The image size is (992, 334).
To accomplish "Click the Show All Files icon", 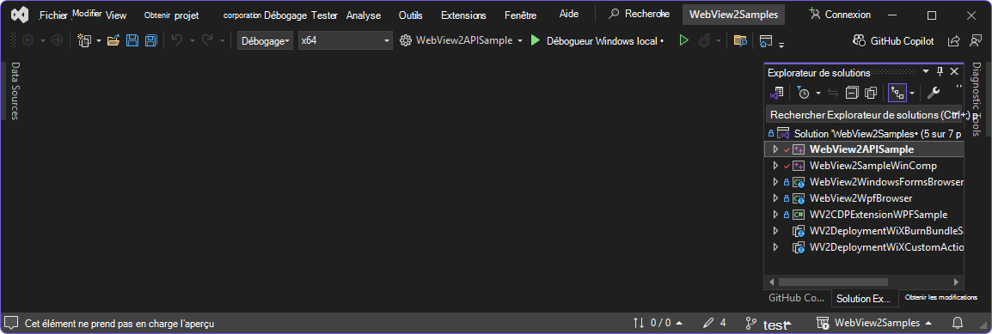I will (x=871, y=94).
